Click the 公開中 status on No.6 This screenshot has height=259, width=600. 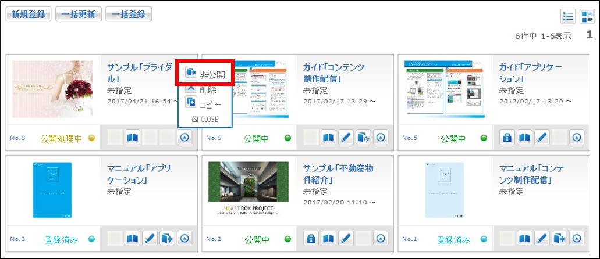(257, 138)
